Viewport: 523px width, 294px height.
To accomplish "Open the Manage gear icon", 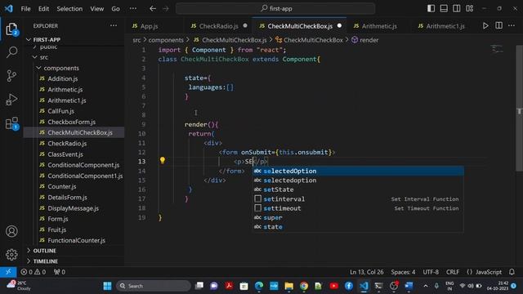I will pos(11,255).
